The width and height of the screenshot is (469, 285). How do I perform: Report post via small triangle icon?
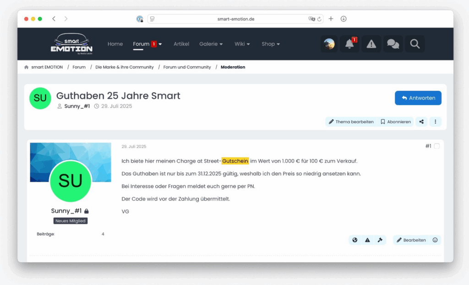pyautogui.click(x=367, y=240)
